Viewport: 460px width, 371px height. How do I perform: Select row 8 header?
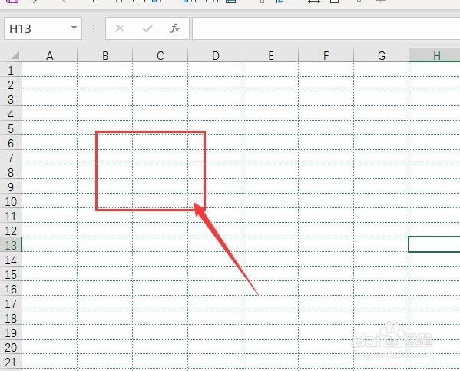(x=11, y=172)
